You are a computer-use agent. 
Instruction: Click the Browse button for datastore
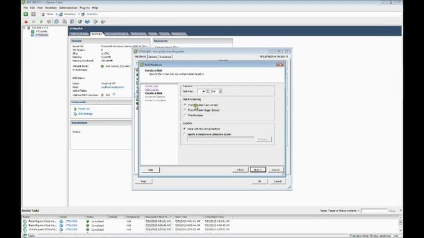(264, 139)
